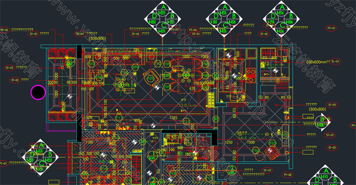Select ST-02 tag beside the B-E06 marker
The image size is (356, 185).
tap(264, 34)
